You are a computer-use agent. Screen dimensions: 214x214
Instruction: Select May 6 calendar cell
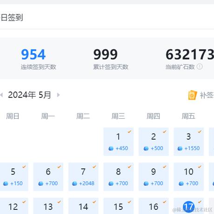click(48, 177)
